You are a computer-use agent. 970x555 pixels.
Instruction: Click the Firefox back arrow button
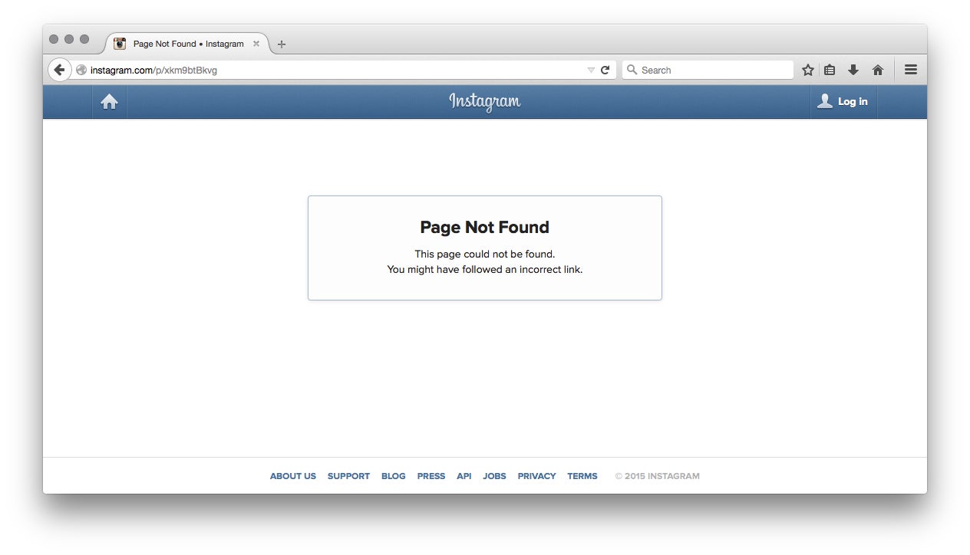pos(59,70)
